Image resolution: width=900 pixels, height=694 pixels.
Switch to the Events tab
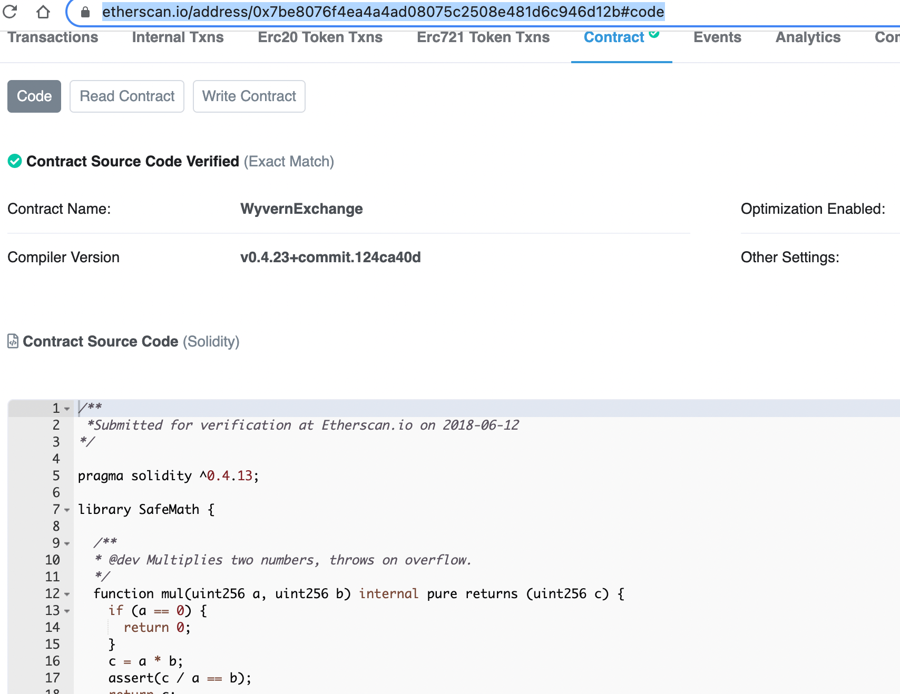click(x=717, y=37)
